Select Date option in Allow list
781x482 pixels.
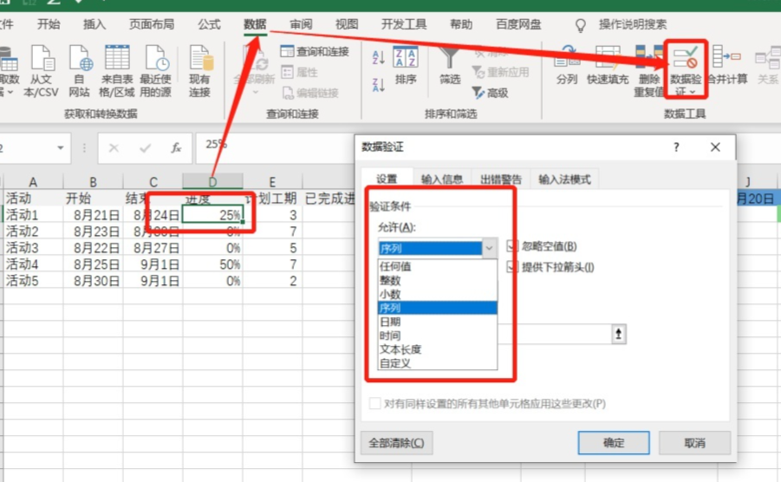[438, 322]
